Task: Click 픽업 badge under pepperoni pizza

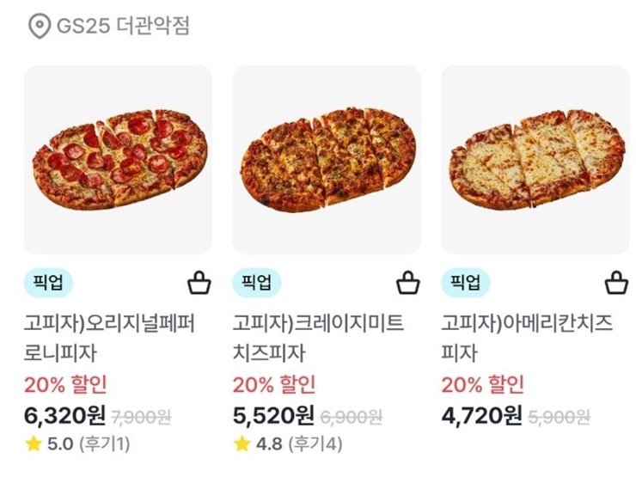Action: click(48, 282)
